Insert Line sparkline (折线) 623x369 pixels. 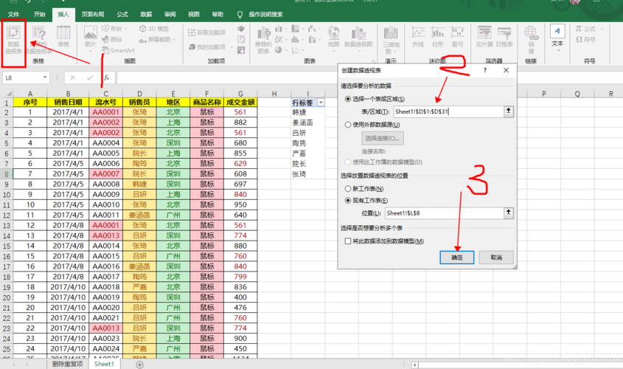(418, 37)
